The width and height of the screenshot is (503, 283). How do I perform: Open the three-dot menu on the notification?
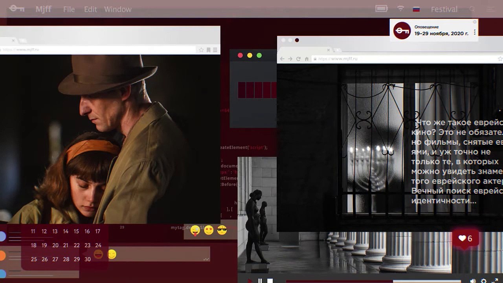tap(475, 32)
